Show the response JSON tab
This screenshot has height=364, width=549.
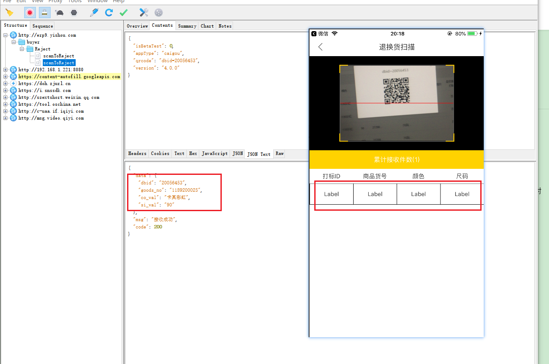238,153
